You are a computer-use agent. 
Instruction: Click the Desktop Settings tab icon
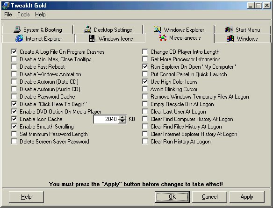87,29
